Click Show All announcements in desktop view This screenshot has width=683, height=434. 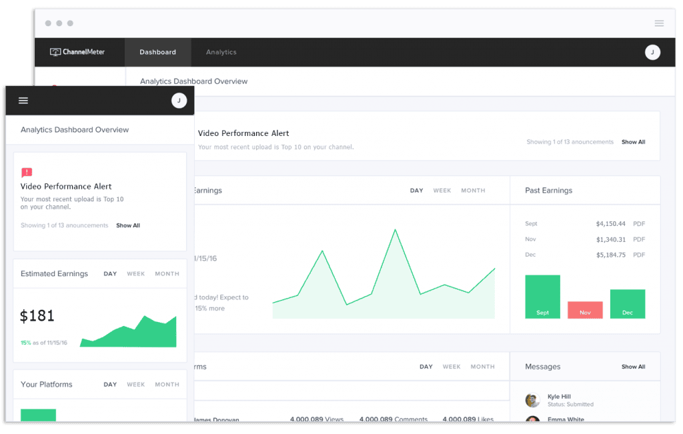point(634,142)
